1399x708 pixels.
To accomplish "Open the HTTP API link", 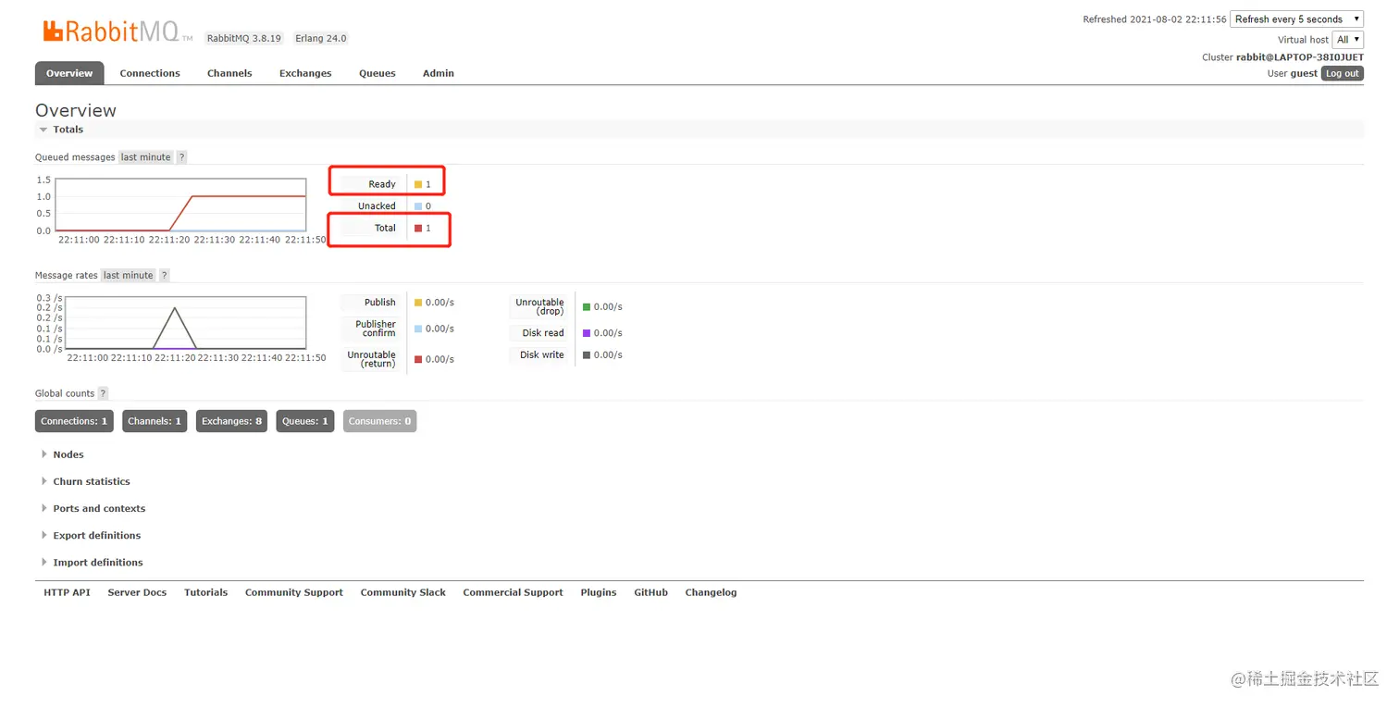I will coord(67,592).
